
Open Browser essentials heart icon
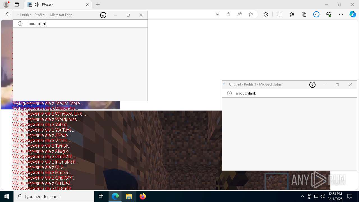(329, 14)
